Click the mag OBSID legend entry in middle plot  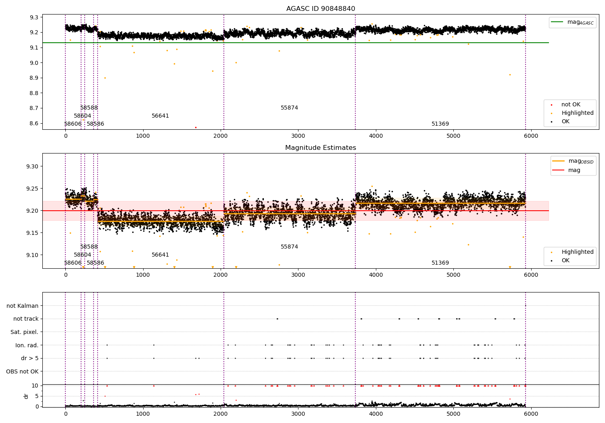573,161
